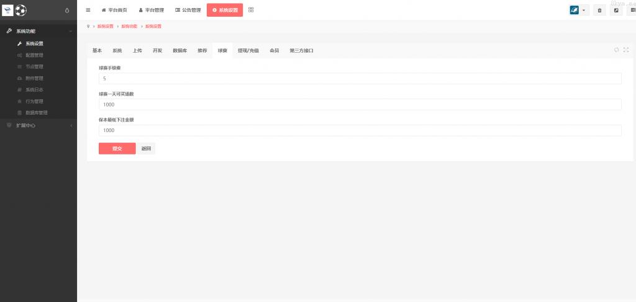Click the soccer ball logo in the sidebar
Viewport: 636px width, 302px height.
tap(20, 11)
